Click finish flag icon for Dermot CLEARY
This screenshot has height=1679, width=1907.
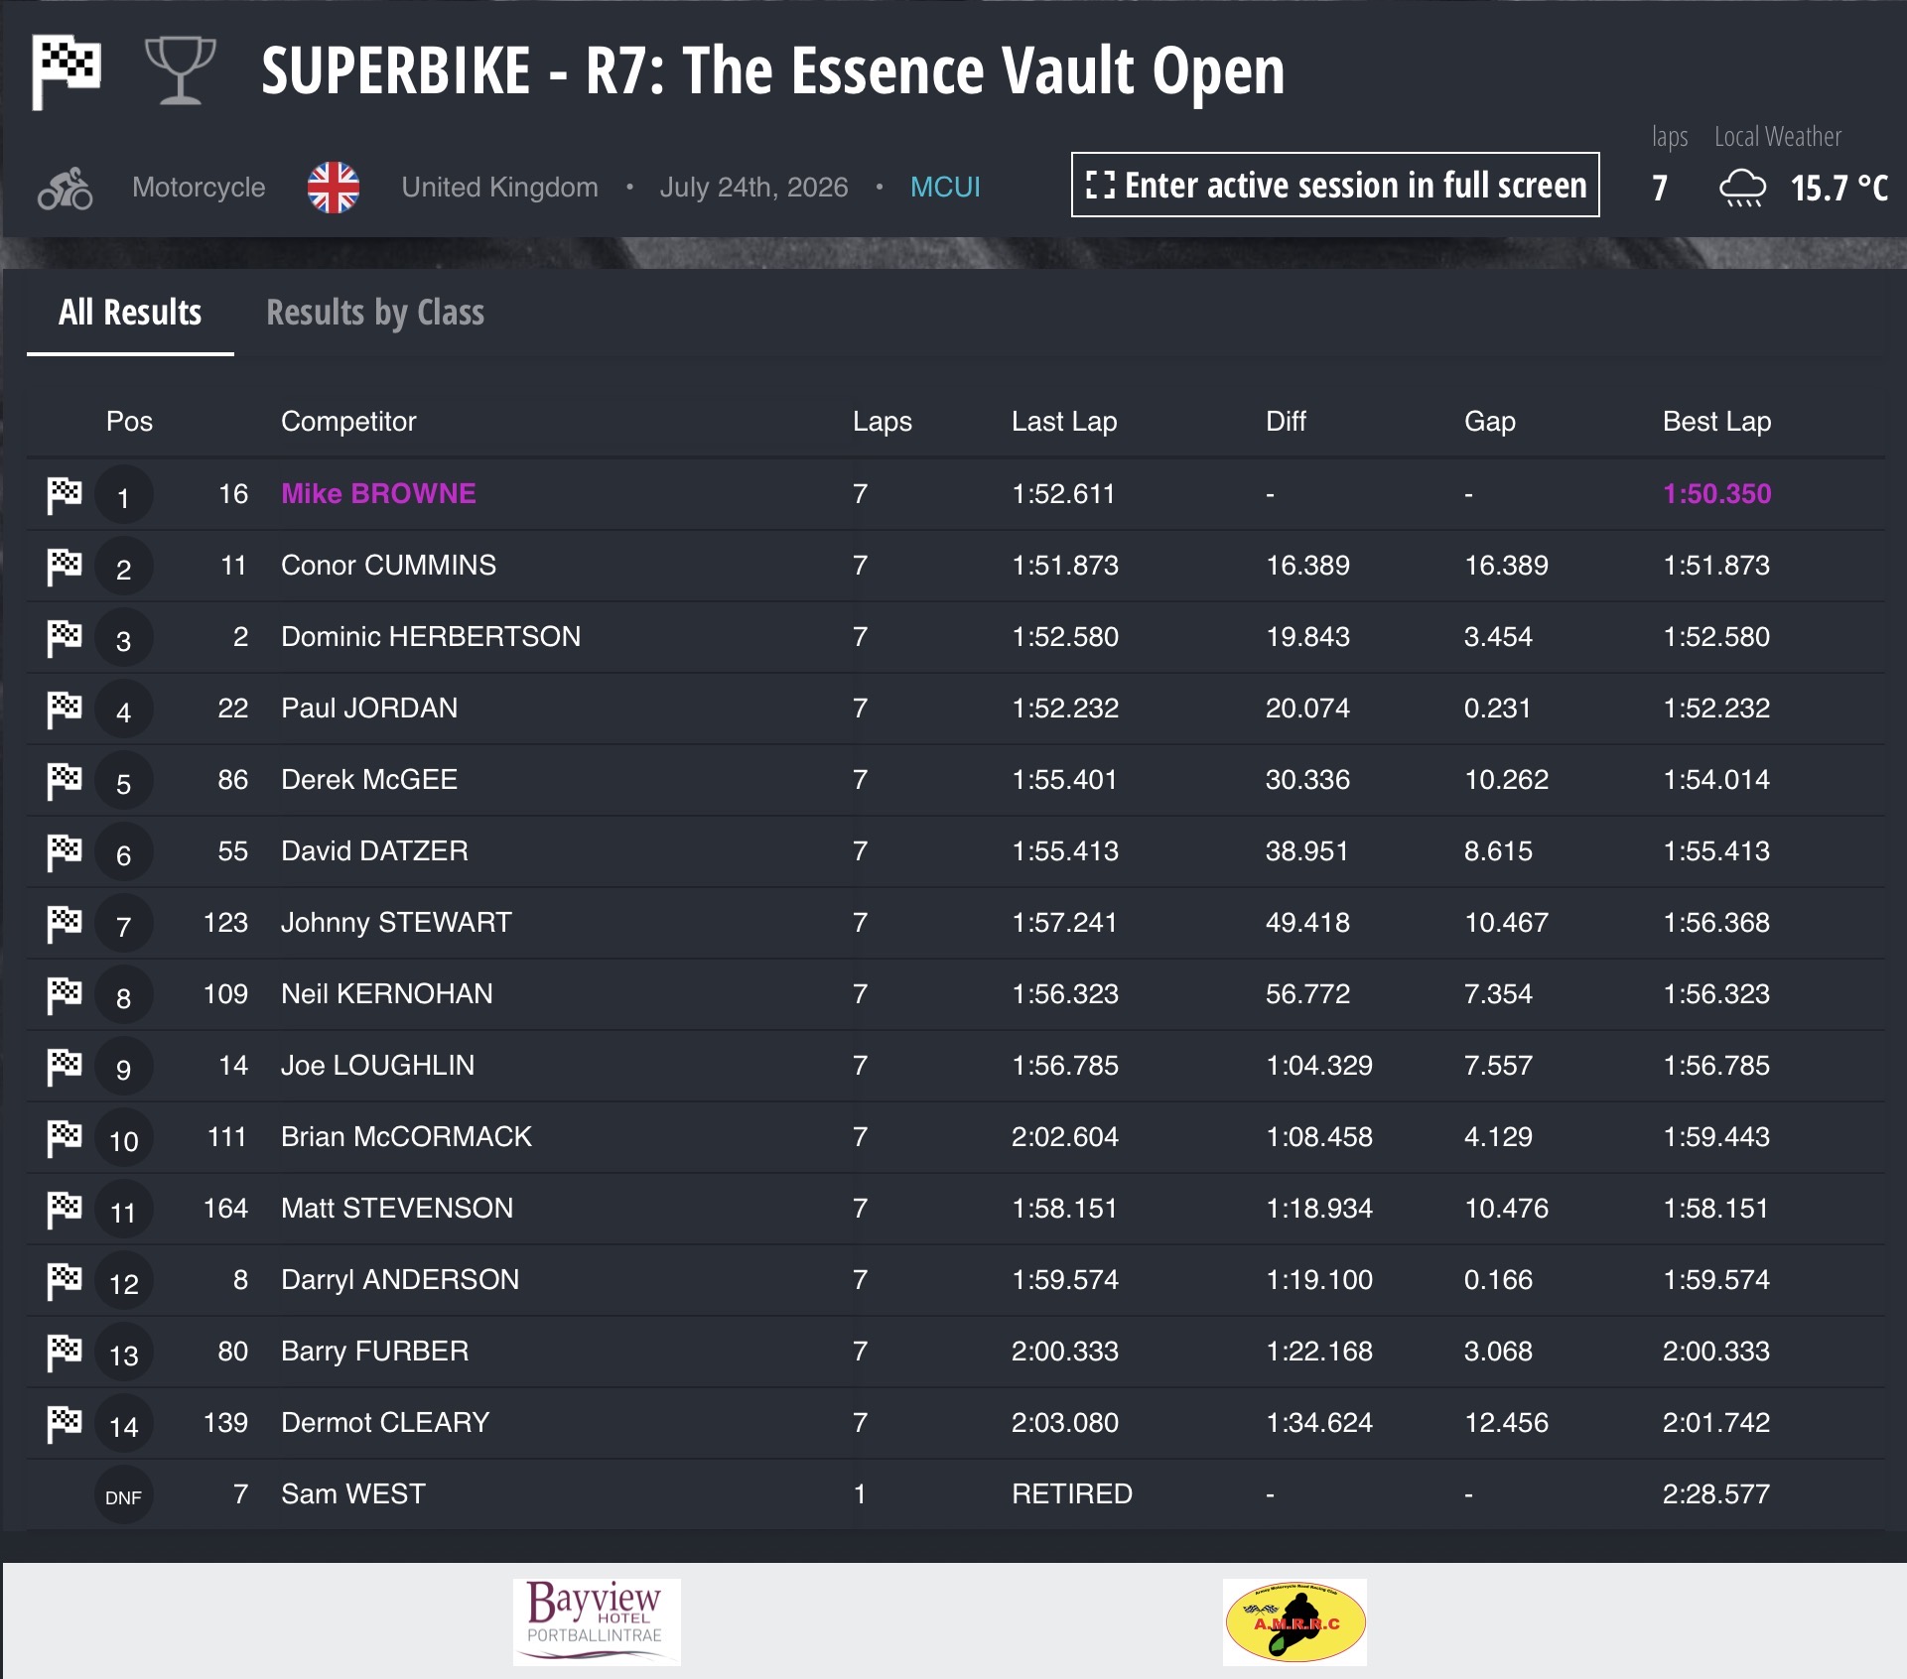point(65,1423)
